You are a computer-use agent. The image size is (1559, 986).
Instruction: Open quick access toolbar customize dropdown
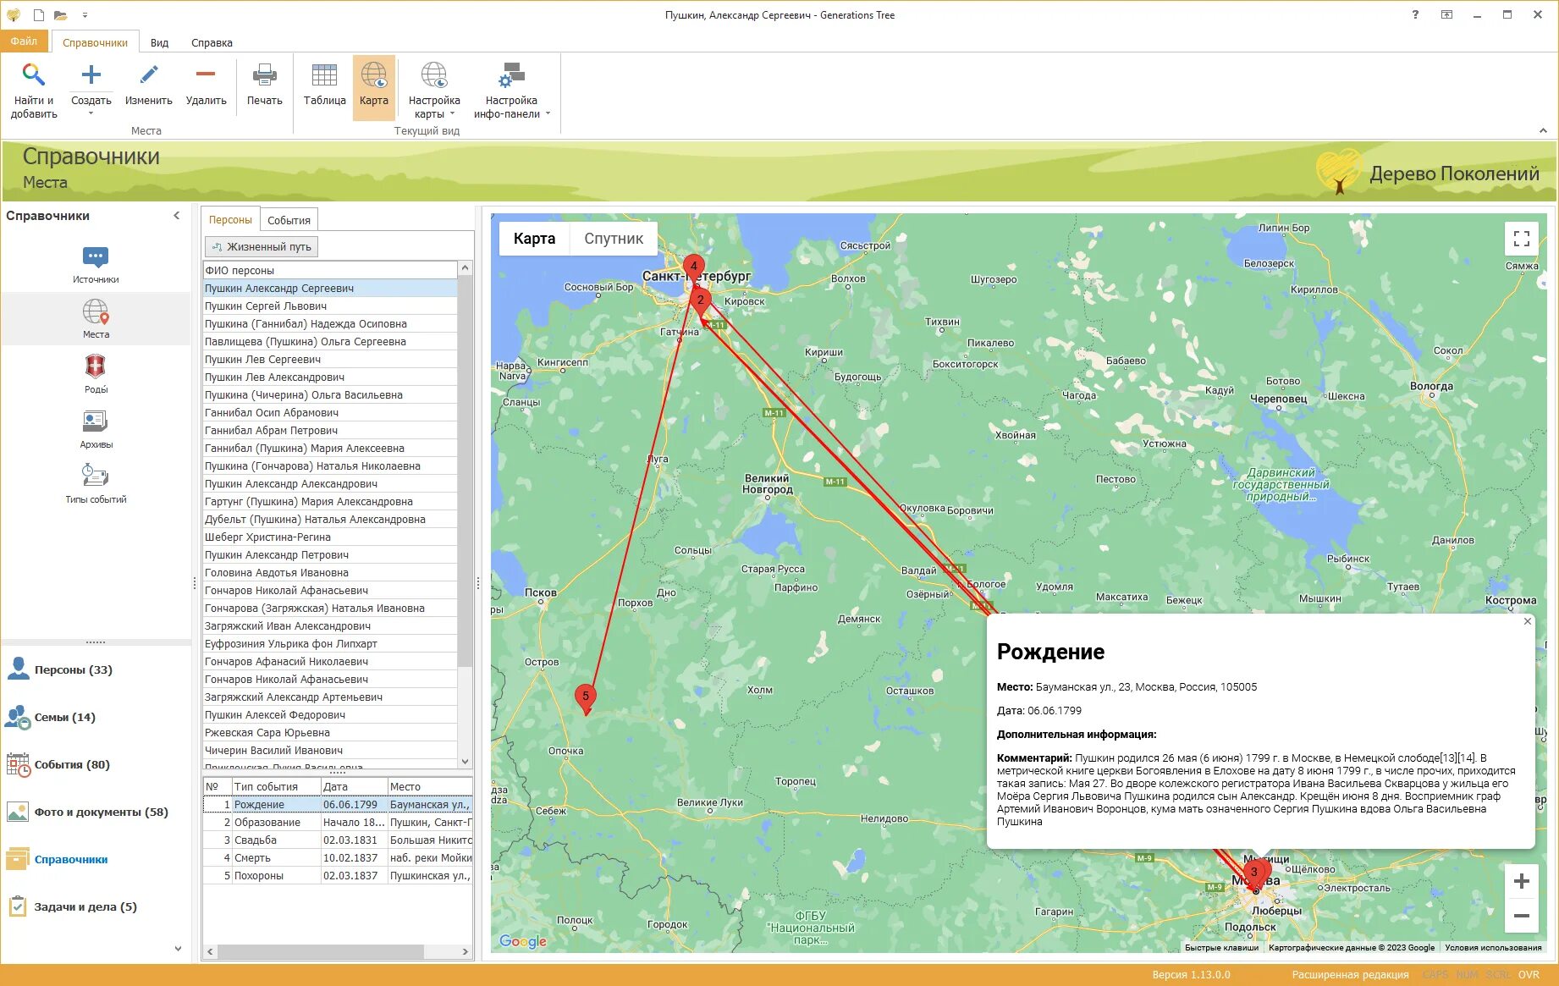tap(85, 15)
